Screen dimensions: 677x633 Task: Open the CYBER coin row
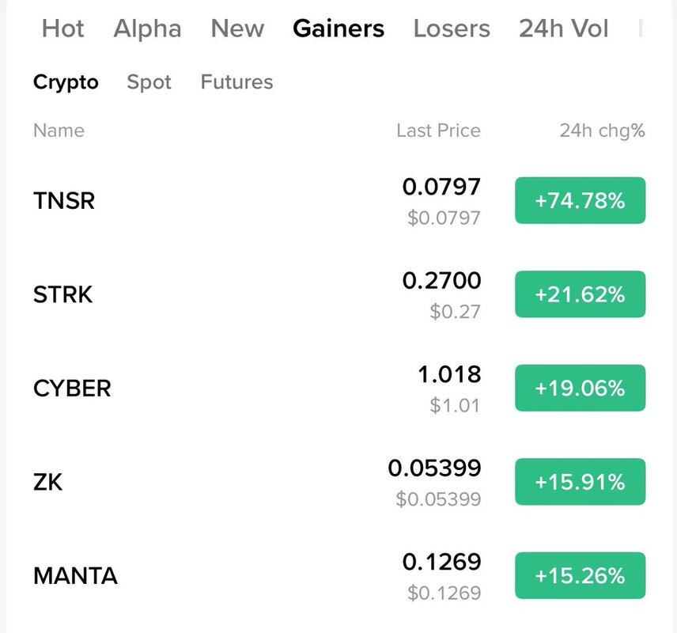(x=72, y=389)
